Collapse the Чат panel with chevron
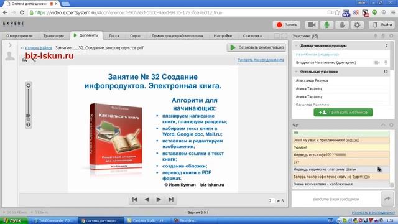This screenshot has width=398, height=224. [383, 125]
